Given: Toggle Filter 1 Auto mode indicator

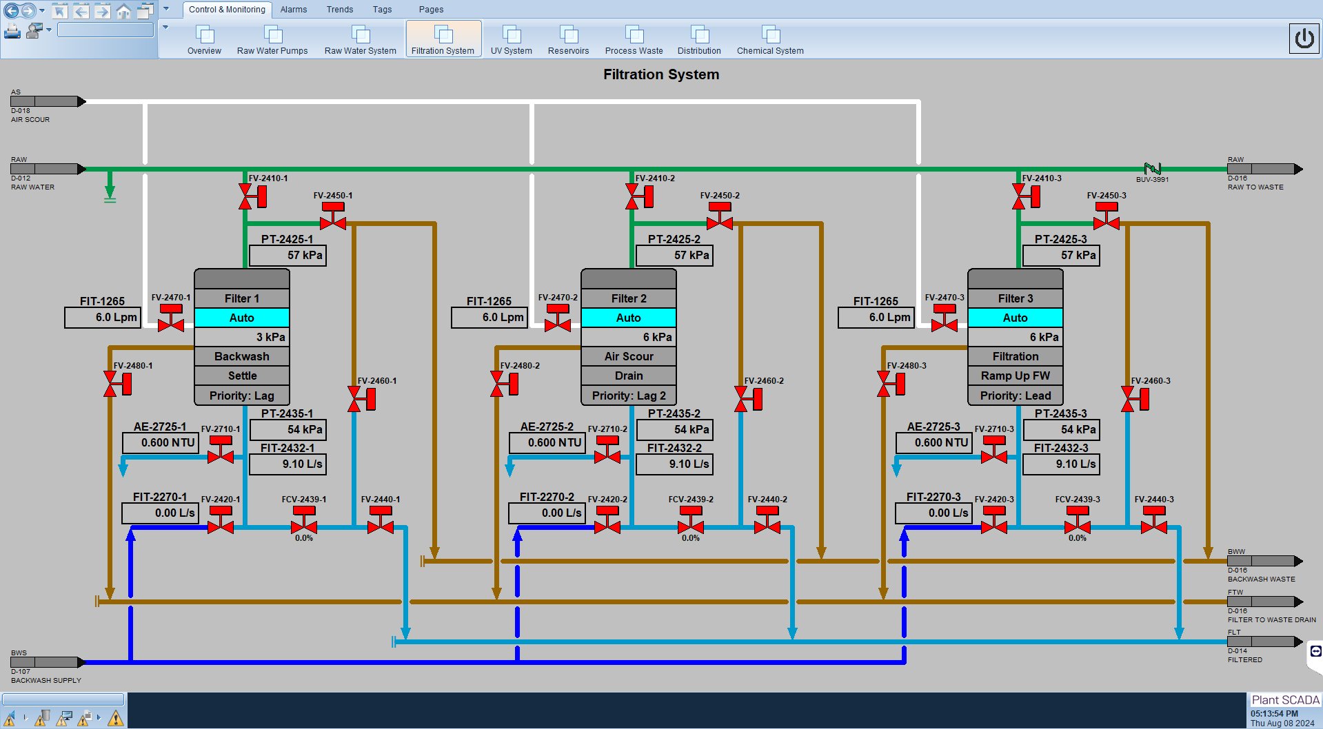Looking at the screenshot, I should point(242,318).
